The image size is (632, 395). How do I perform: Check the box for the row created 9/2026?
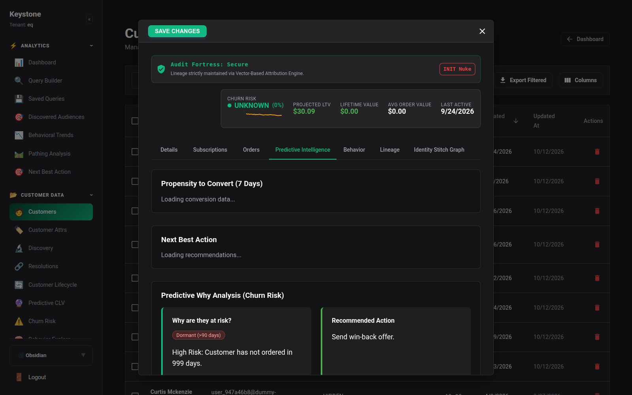coord(135,337)
